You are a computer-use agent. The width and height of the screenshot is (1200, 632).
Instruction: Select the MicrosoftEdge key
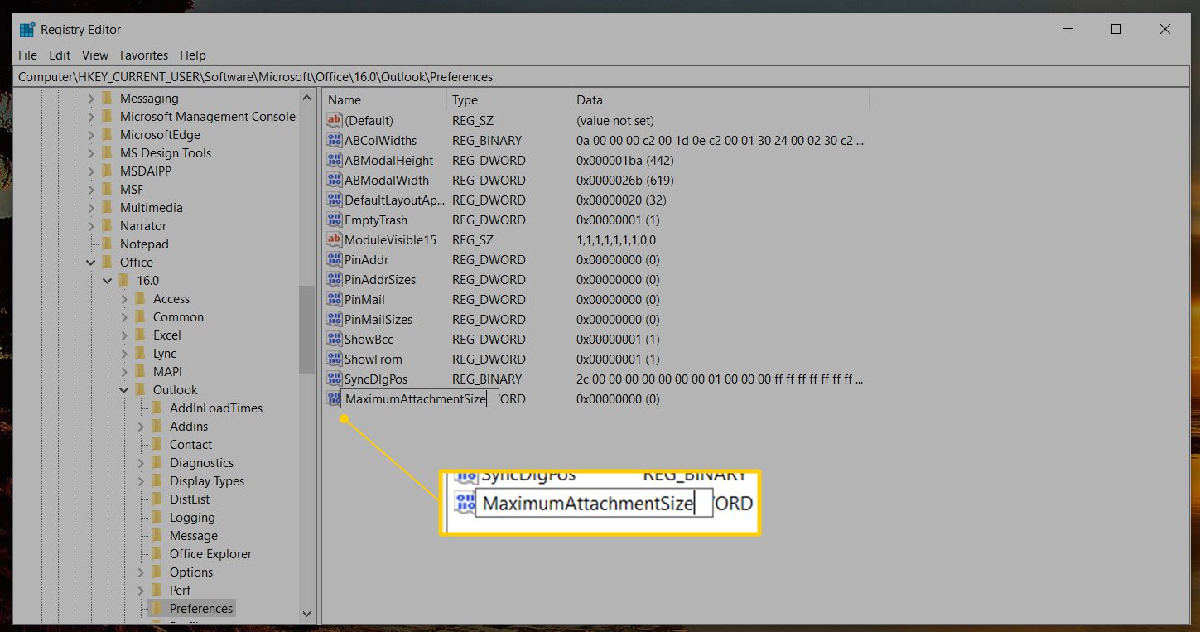pyautogui.click(x=160, y=134)
